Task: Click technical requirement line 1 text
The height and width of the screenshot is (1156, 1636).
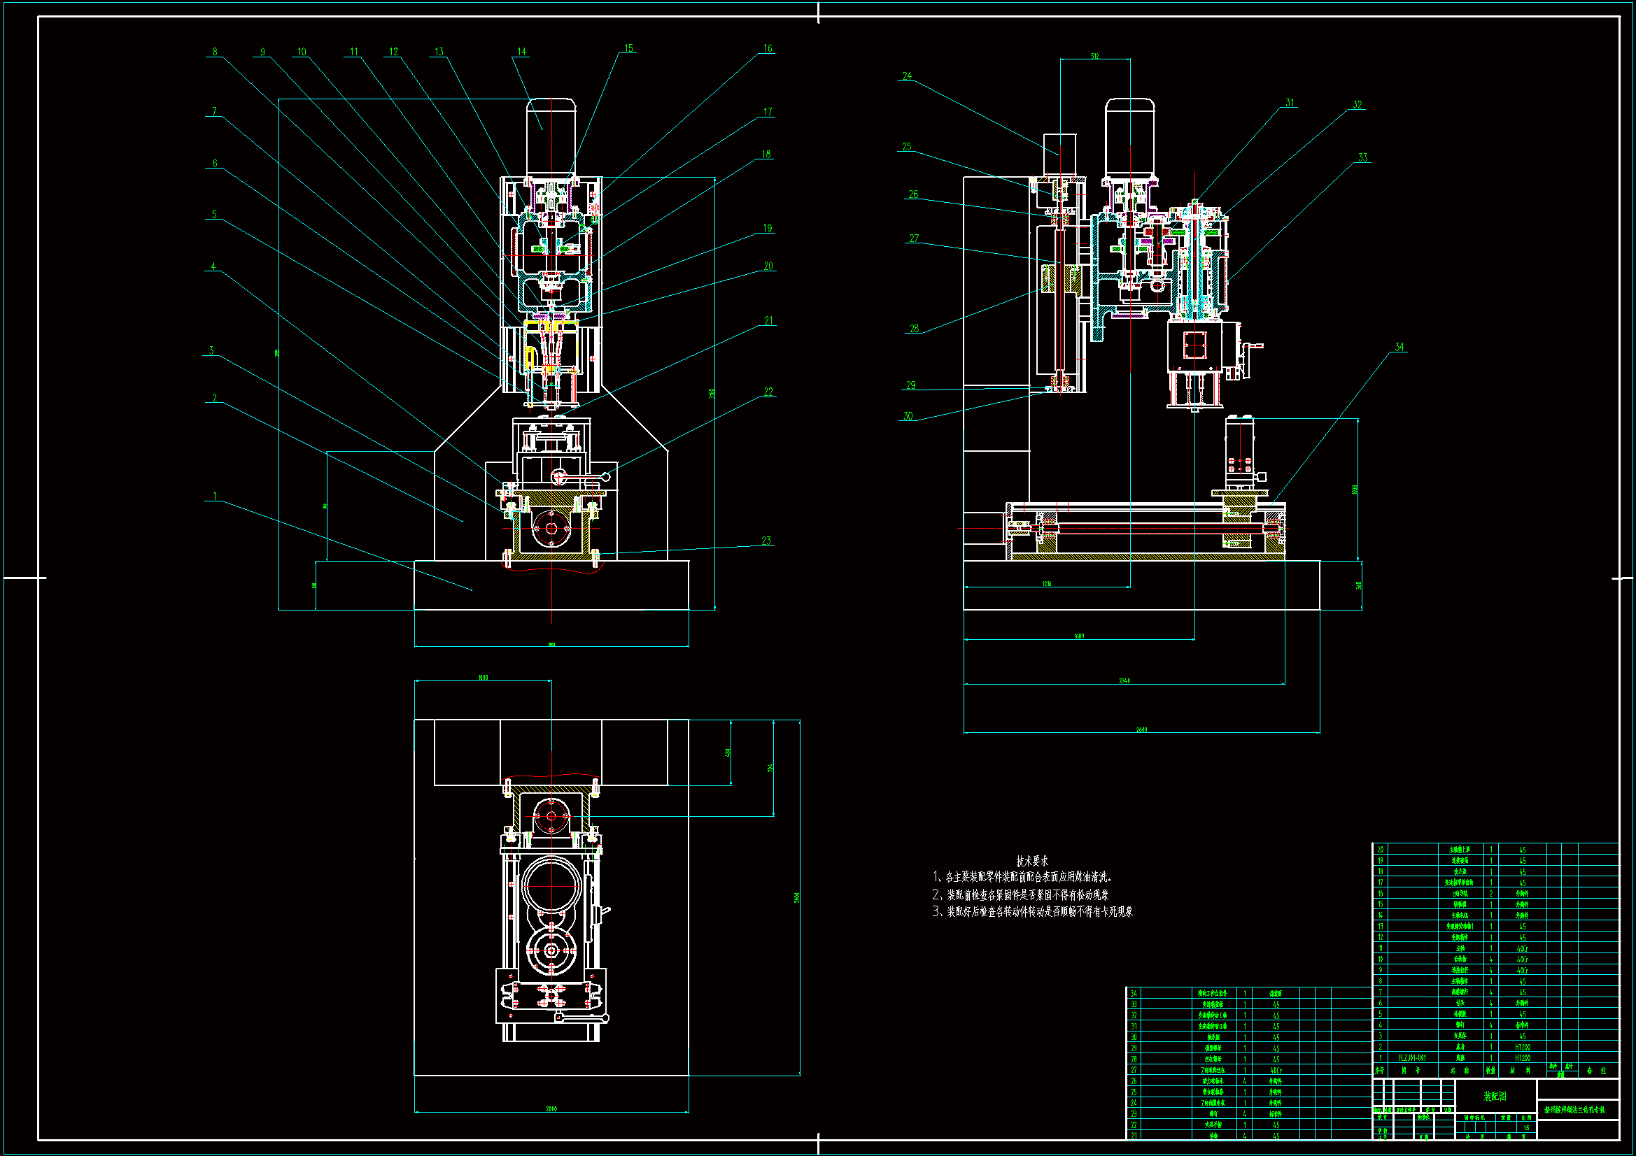Action: 1023,878
